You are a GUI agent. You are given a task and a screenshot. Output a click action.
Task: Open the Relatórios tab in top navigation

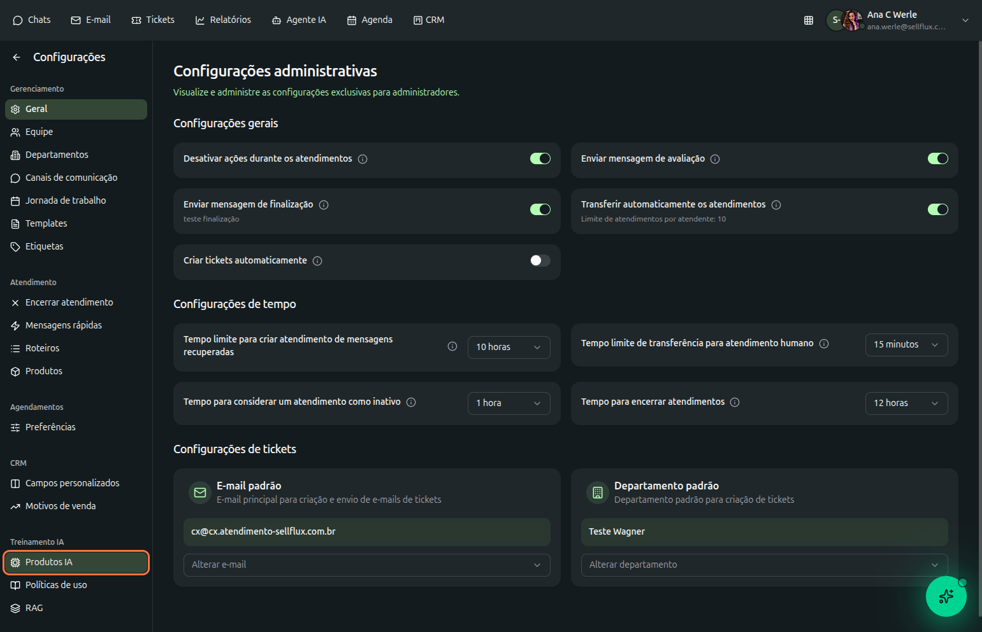point(223,20)
